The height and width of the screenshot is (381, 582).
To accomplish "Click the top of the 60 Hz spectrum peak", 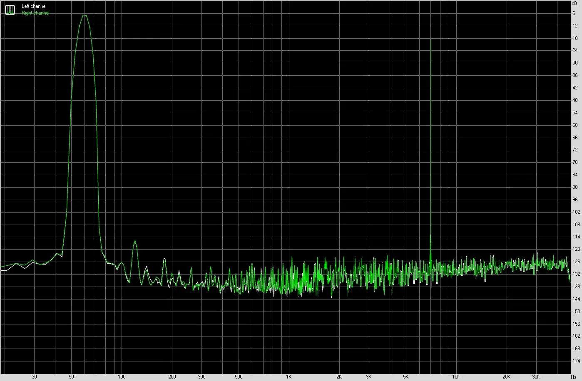I will tap(85, 15).
